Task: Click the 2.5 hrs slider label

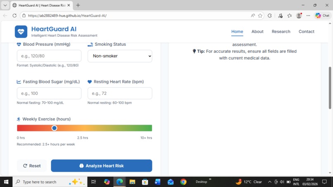Action: 83,138
